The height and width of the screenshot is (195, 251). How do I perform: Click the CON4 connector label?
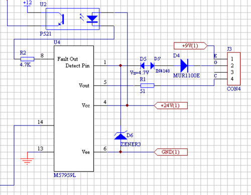tap(234, 89)
